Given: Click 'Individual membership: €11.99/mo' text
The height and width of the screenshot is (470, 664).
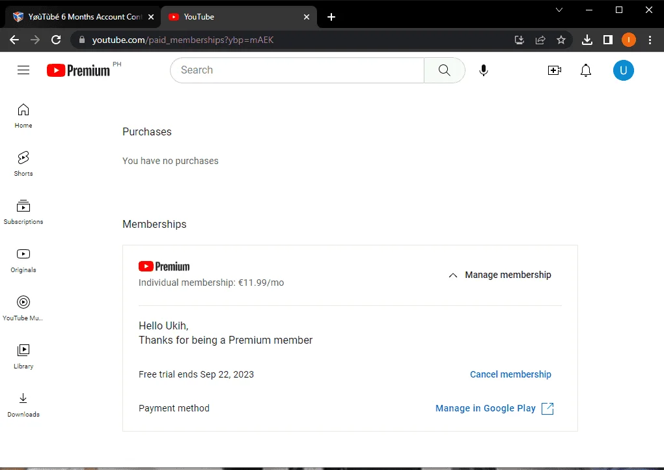Looking at the screenshot, I should pyautogui.click(x=212, y=283).
